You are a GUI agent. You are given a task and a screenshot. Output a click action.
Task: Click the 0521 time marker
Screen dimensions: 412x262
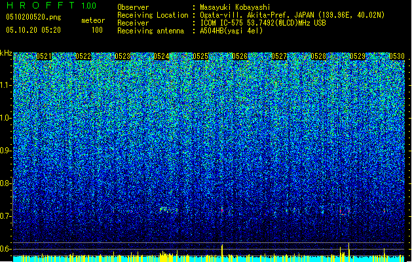pos(44,56)
